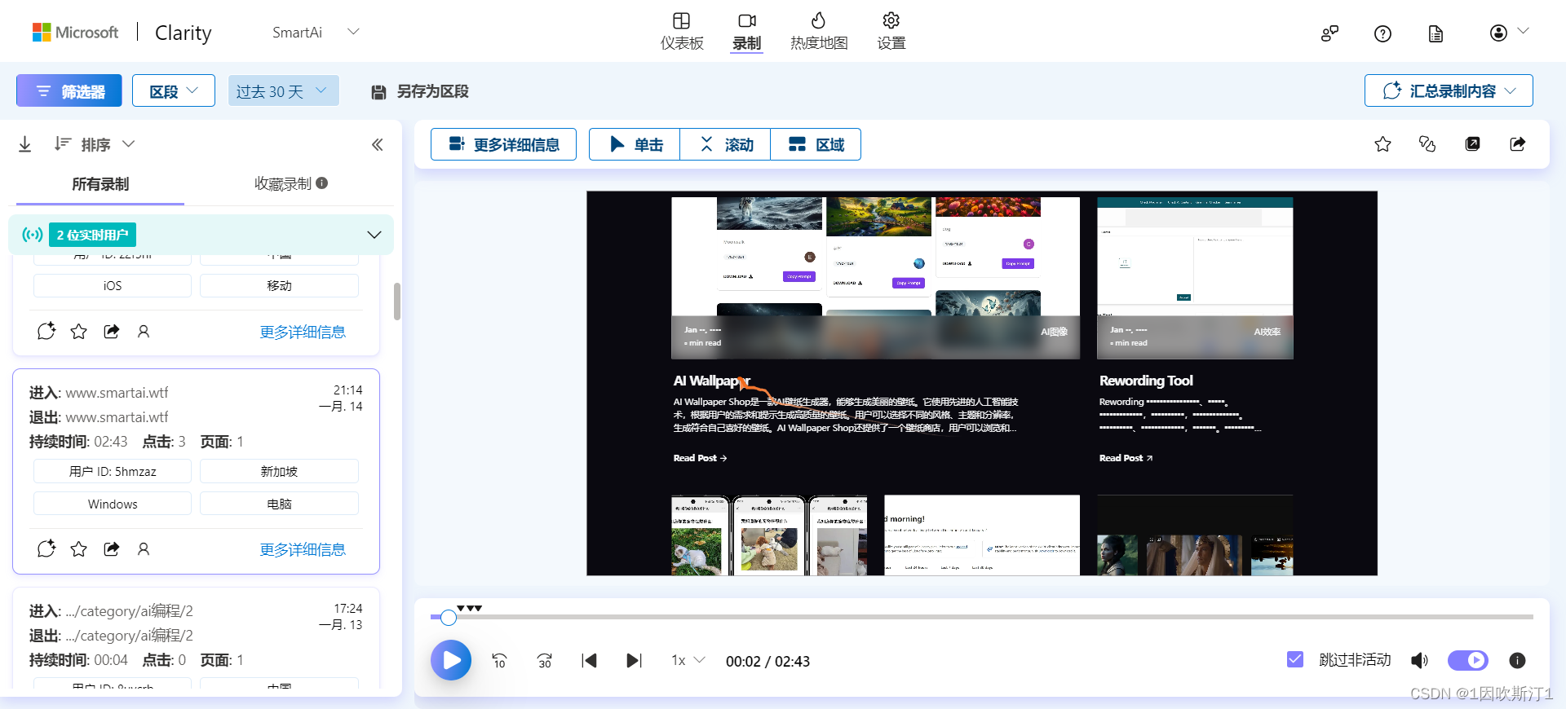The width and height of the screenshot is (1566, 709).
Task: Share the current recording from toolbar
Action: (1517, 144)
